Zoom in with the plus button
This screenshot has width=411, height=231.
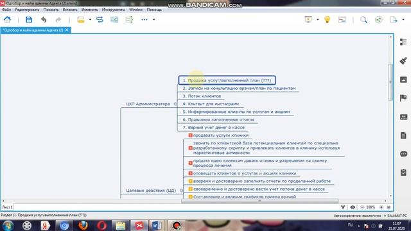[381, 207]
